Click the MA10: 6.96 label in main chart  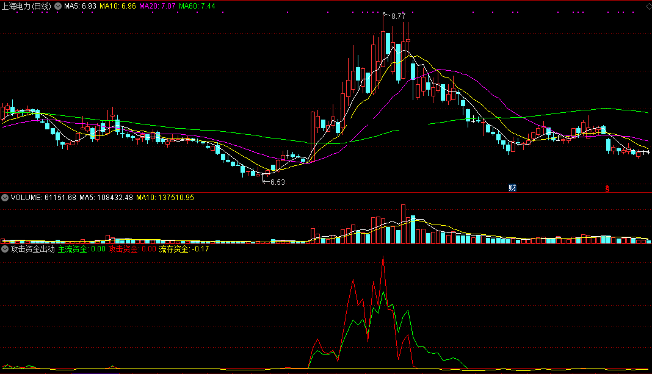click(x=118, y=6)
